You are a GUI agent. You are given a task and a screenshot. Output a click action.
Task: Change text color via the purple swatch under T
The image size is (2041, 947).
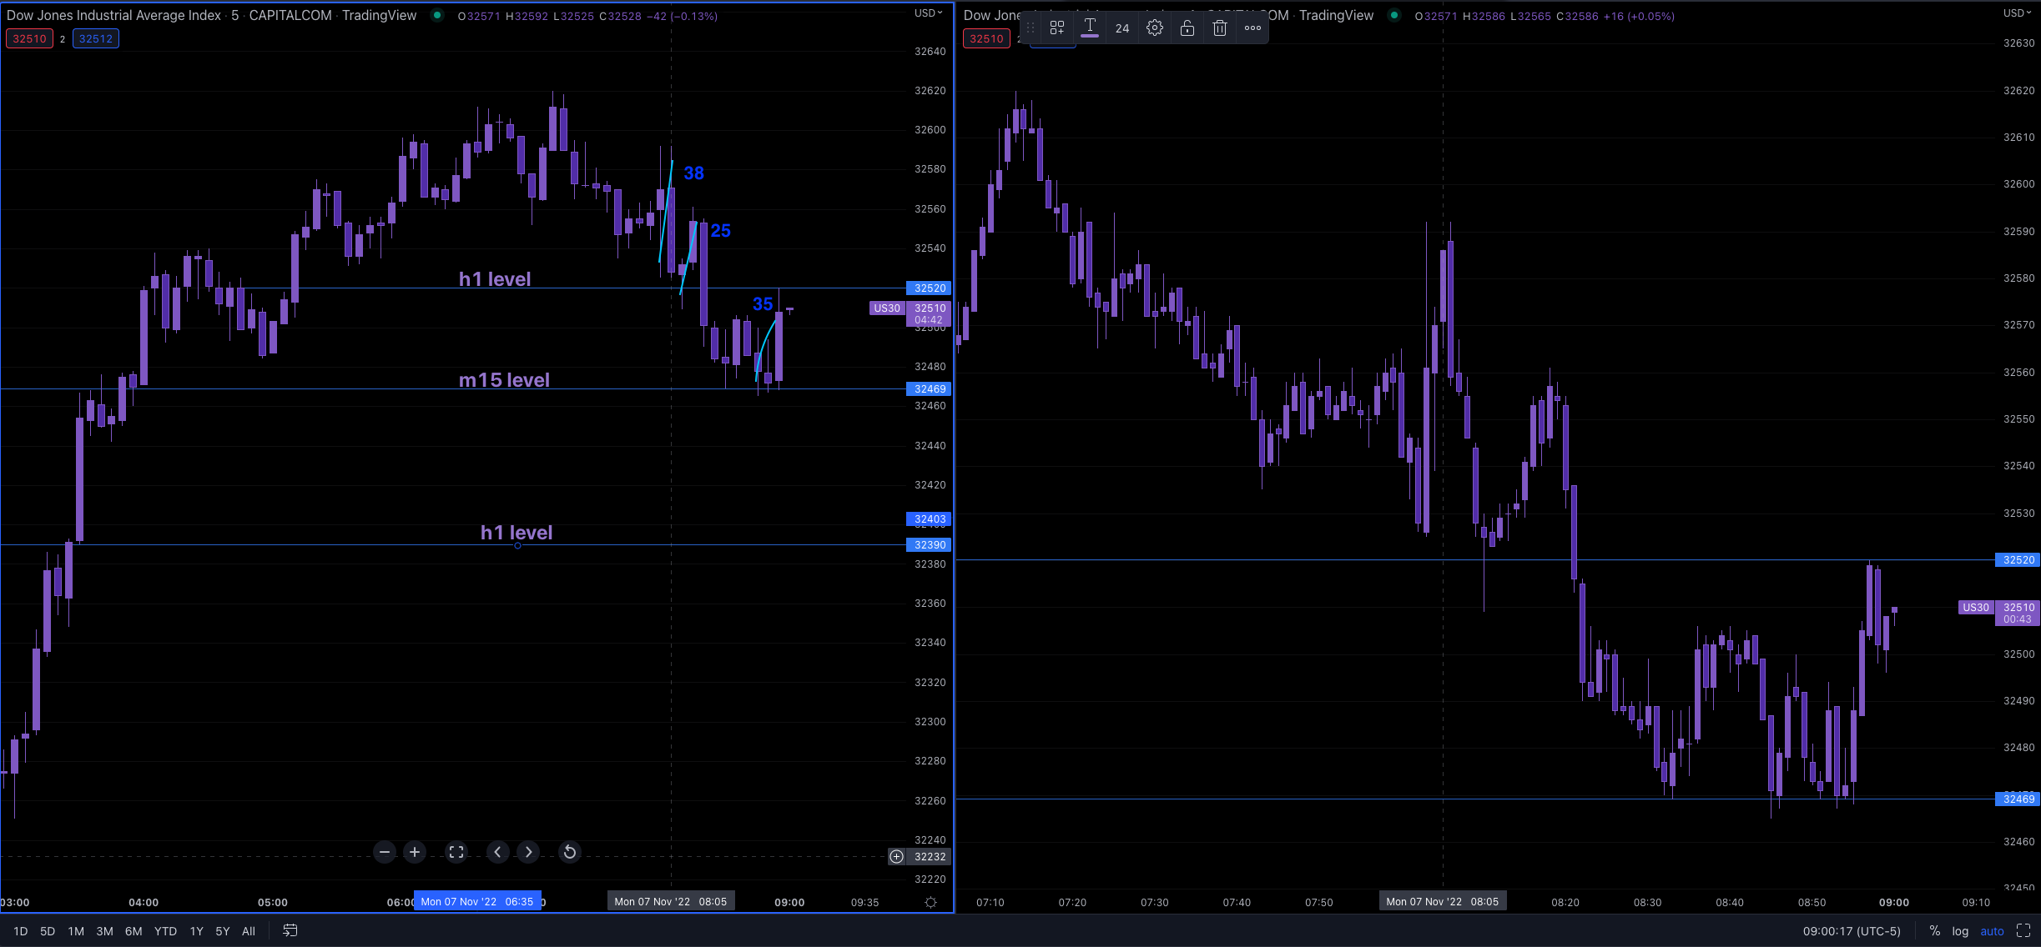[1090, 38]
